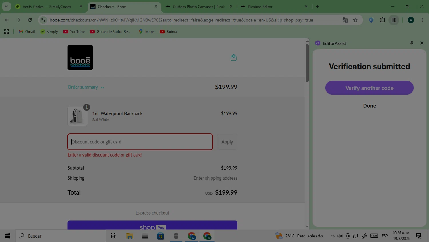
Task: Open the Gotas de Sudor Re... bookmark
Action: (110, 32)
